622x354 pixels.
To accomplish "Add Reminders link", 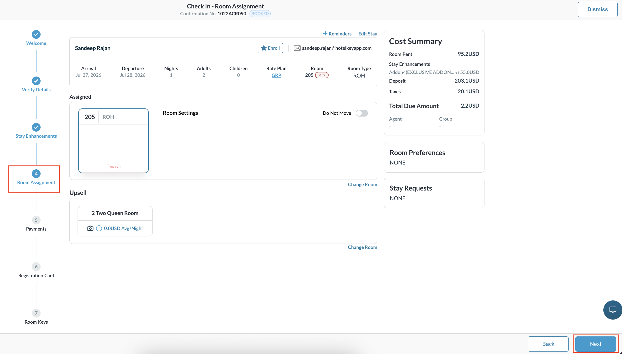I will click(337, 34).
